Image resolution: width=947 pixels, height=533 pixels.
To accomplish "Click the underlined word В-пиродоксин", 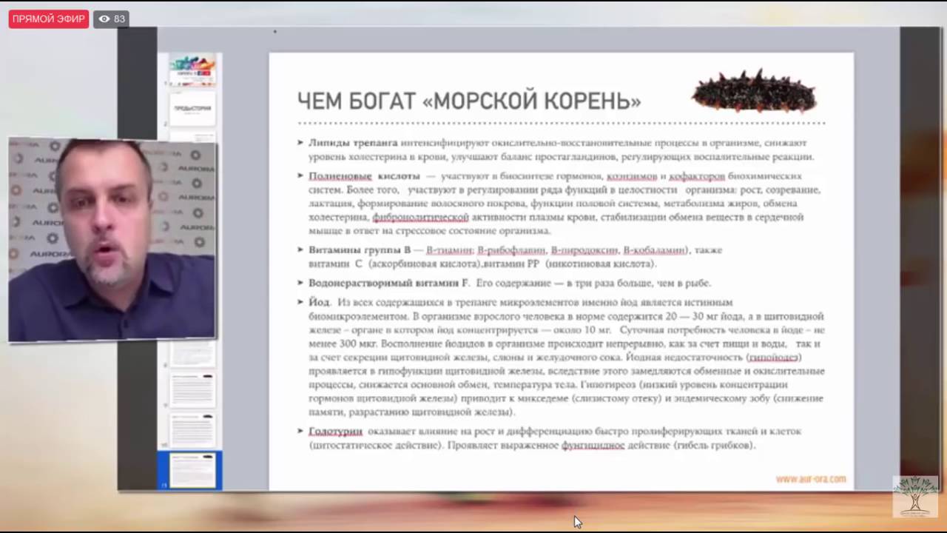I will (584, 250).
